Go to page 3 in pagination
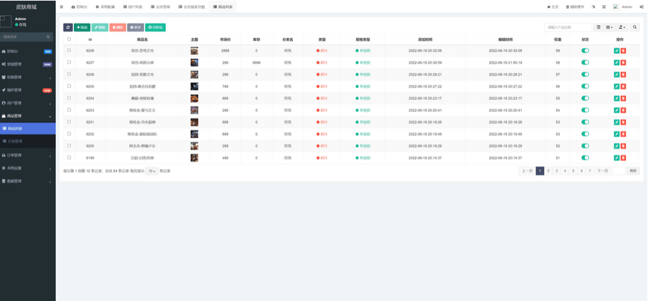This screenshot has height=301, width=648. 557,171
